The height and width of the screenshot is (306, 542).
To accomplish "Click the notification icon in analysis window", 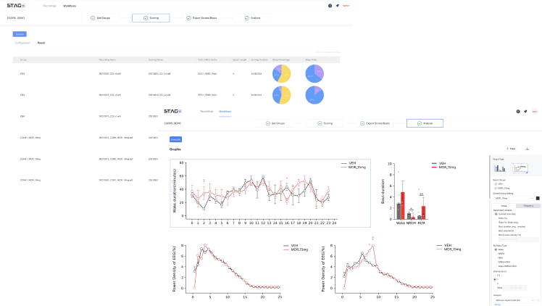I will click(x=526, y=111).
